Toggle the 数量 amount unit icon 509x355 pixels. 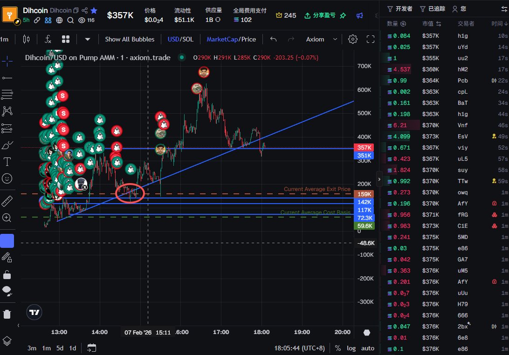click(404, 24)
